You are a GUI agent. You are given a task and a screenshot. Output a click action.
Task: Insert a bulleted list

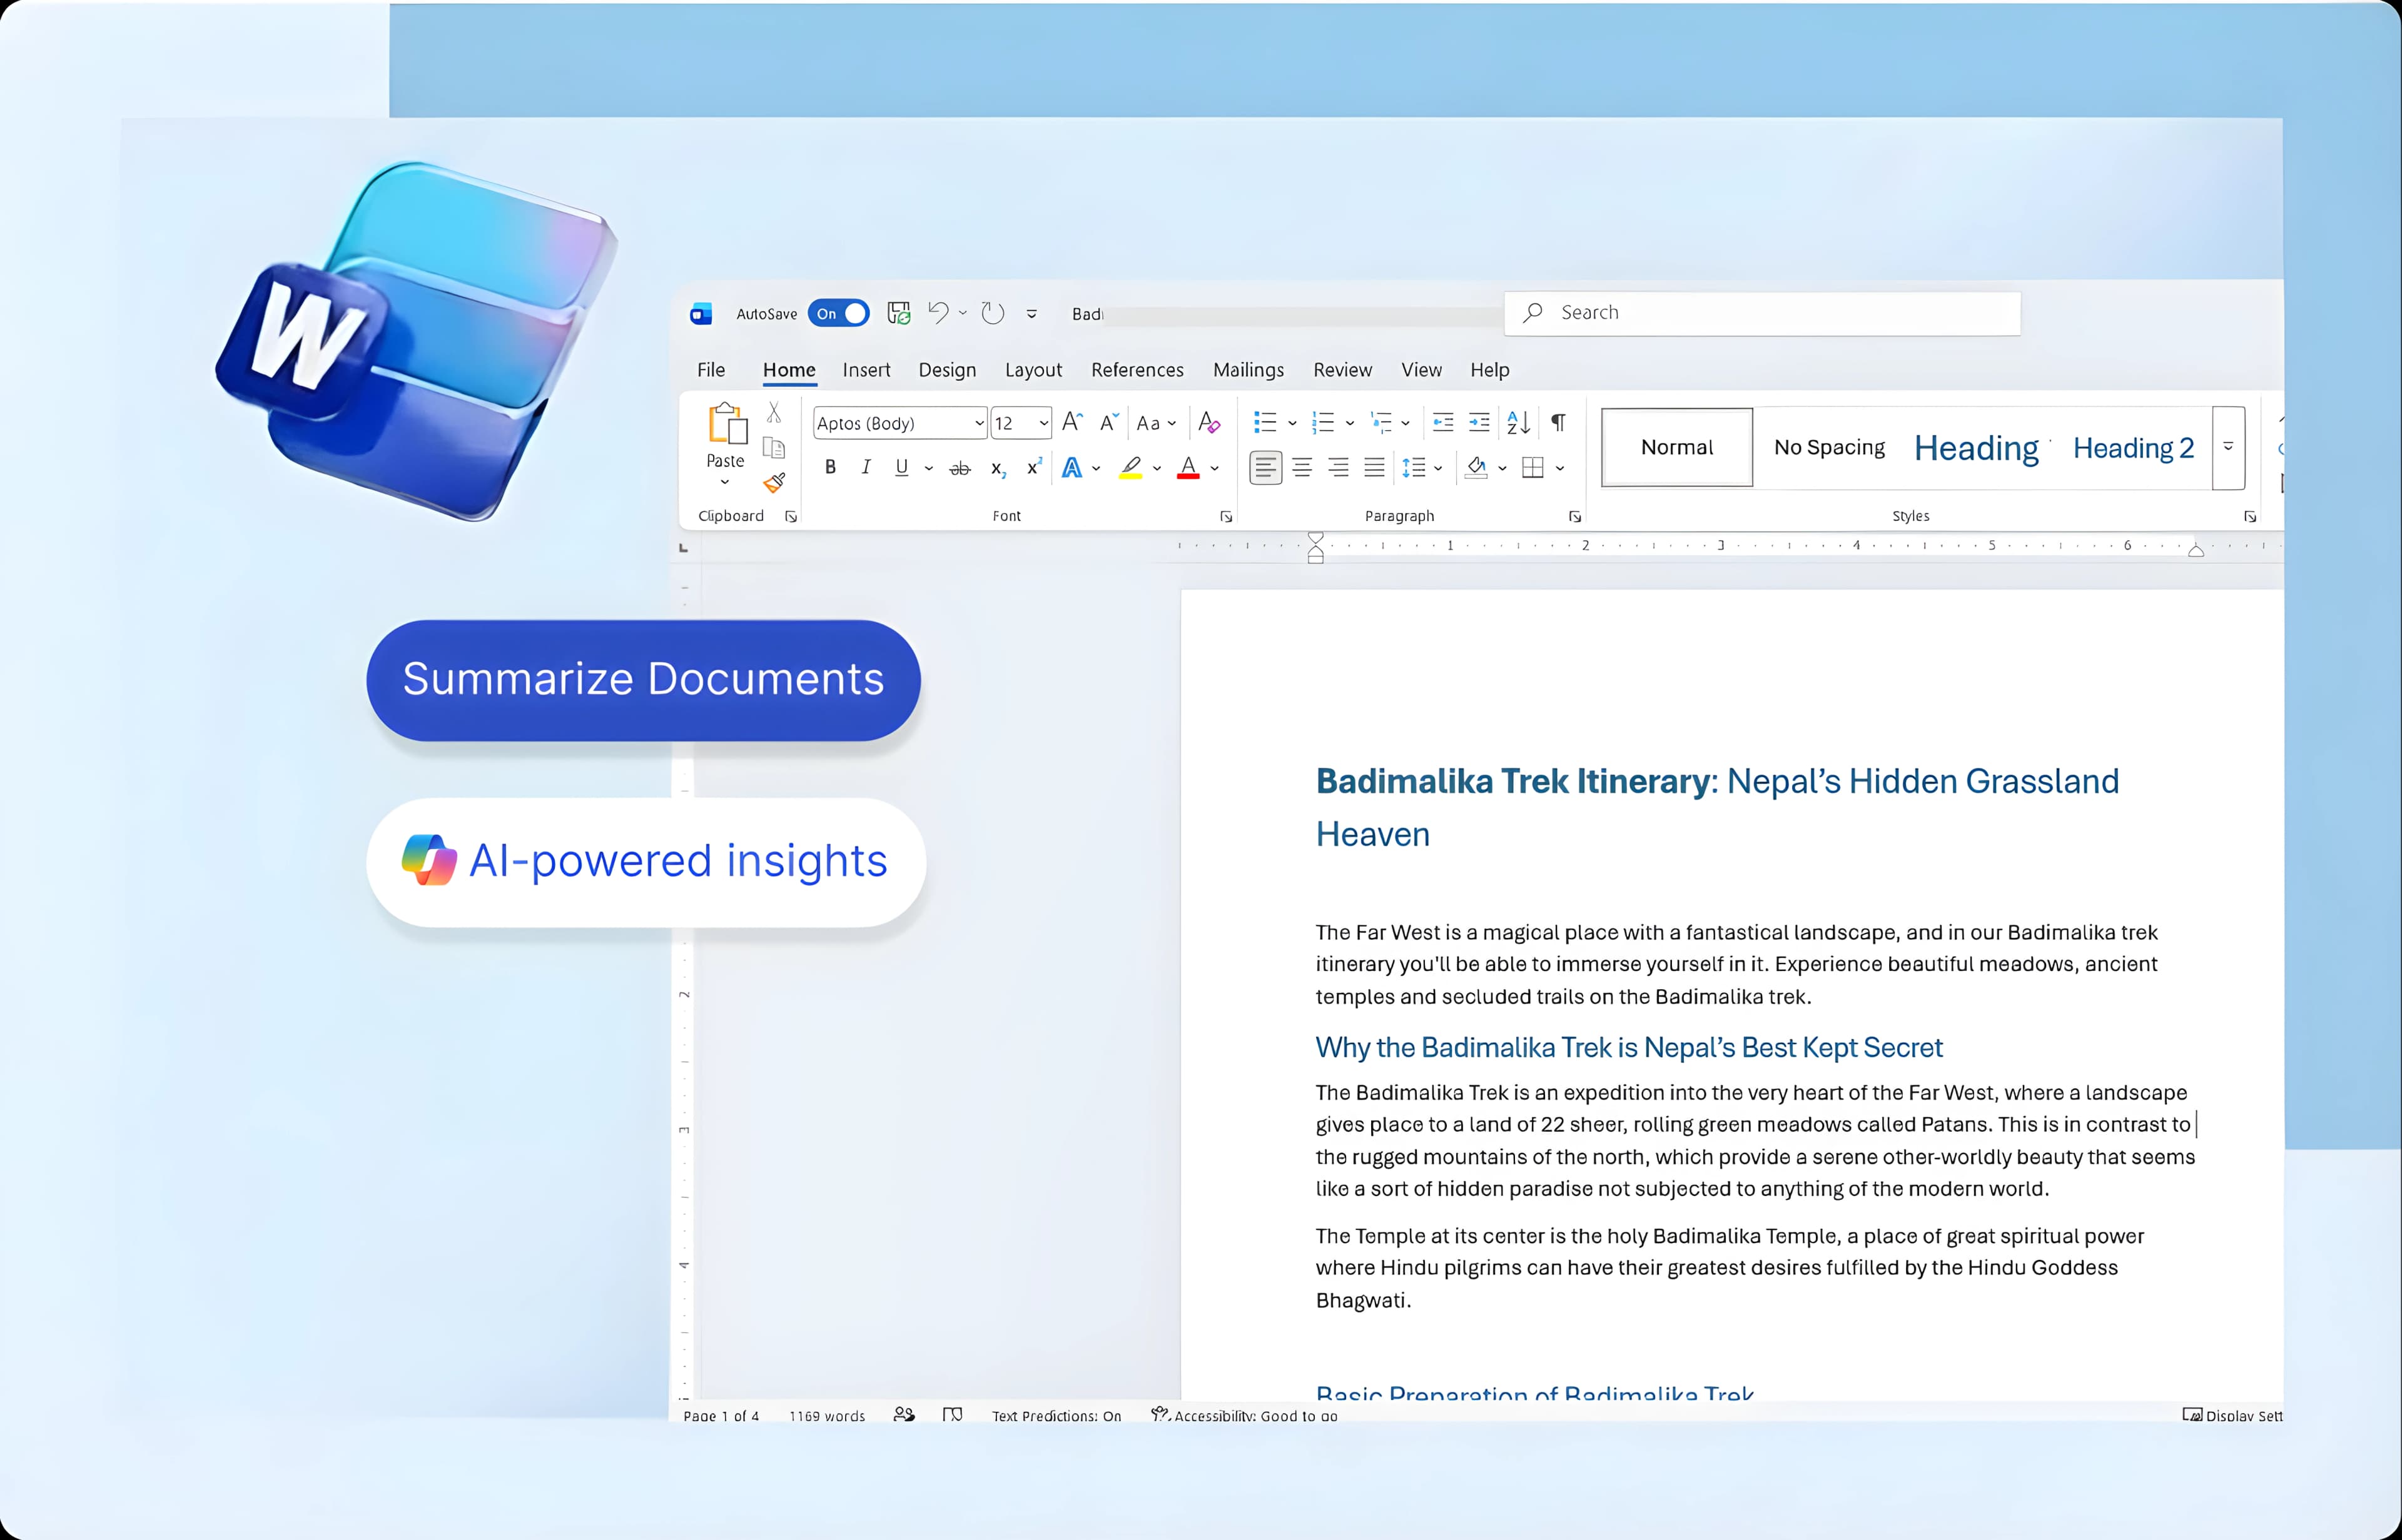click(x=1265, y=422)
